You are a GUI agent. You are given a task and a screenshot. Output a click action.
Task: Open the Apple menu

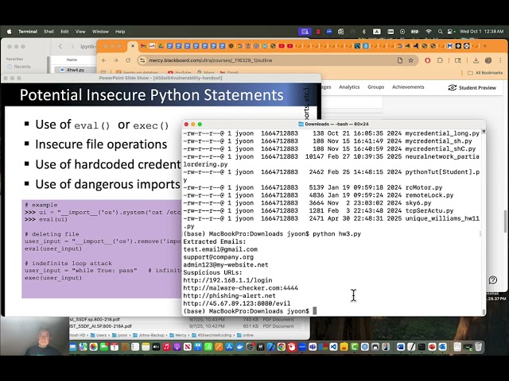click(9, 32)
